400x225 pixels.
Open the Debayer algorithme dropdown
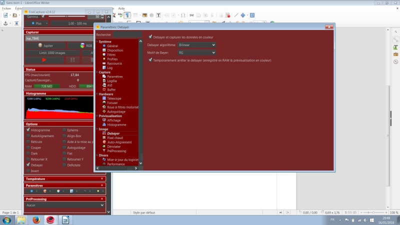click(196, 45)
